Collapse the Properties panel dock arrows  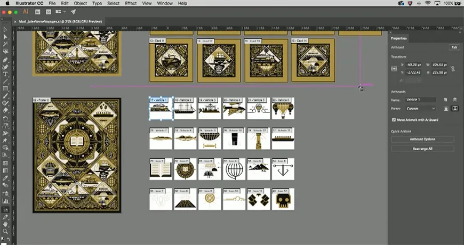tap(460, 32)
